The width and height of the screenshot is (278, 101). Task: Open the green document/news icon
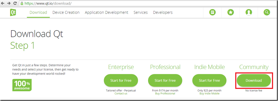(212, 12)
